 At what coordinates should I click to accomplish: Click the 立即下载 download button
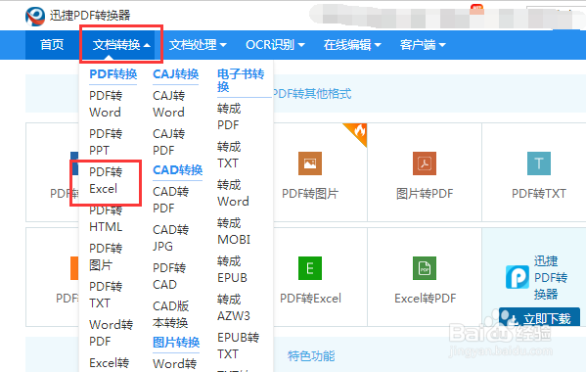[x=539, y=318]
